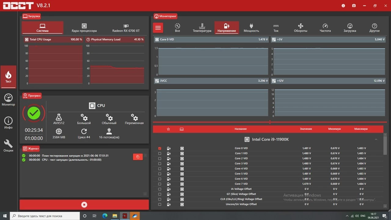Tick the Core 7 VID checkbox

pos(160,184)
